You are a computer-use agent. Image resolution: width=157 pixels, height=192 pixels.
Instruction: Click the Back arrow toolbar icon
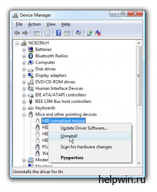pyautogui.click(x=17, y=33)
